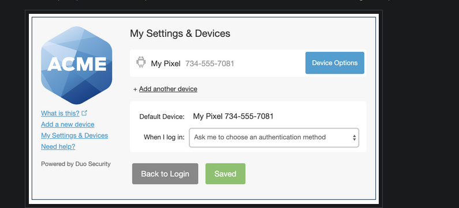Go to My Settings & Devices link
Image resolution: width=459 pixels, height=208 pixels.
(74, 135)
